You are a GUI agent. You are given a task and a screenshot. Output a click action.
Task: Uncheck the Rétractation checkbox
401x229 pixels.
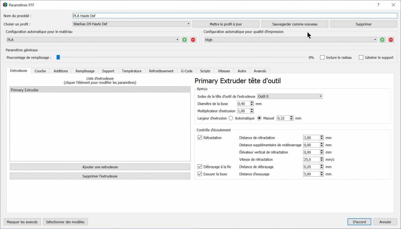(200, 138)
